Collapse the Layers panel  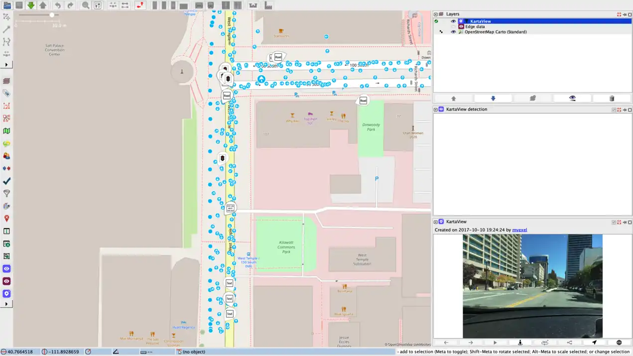[x=436, y=14]
